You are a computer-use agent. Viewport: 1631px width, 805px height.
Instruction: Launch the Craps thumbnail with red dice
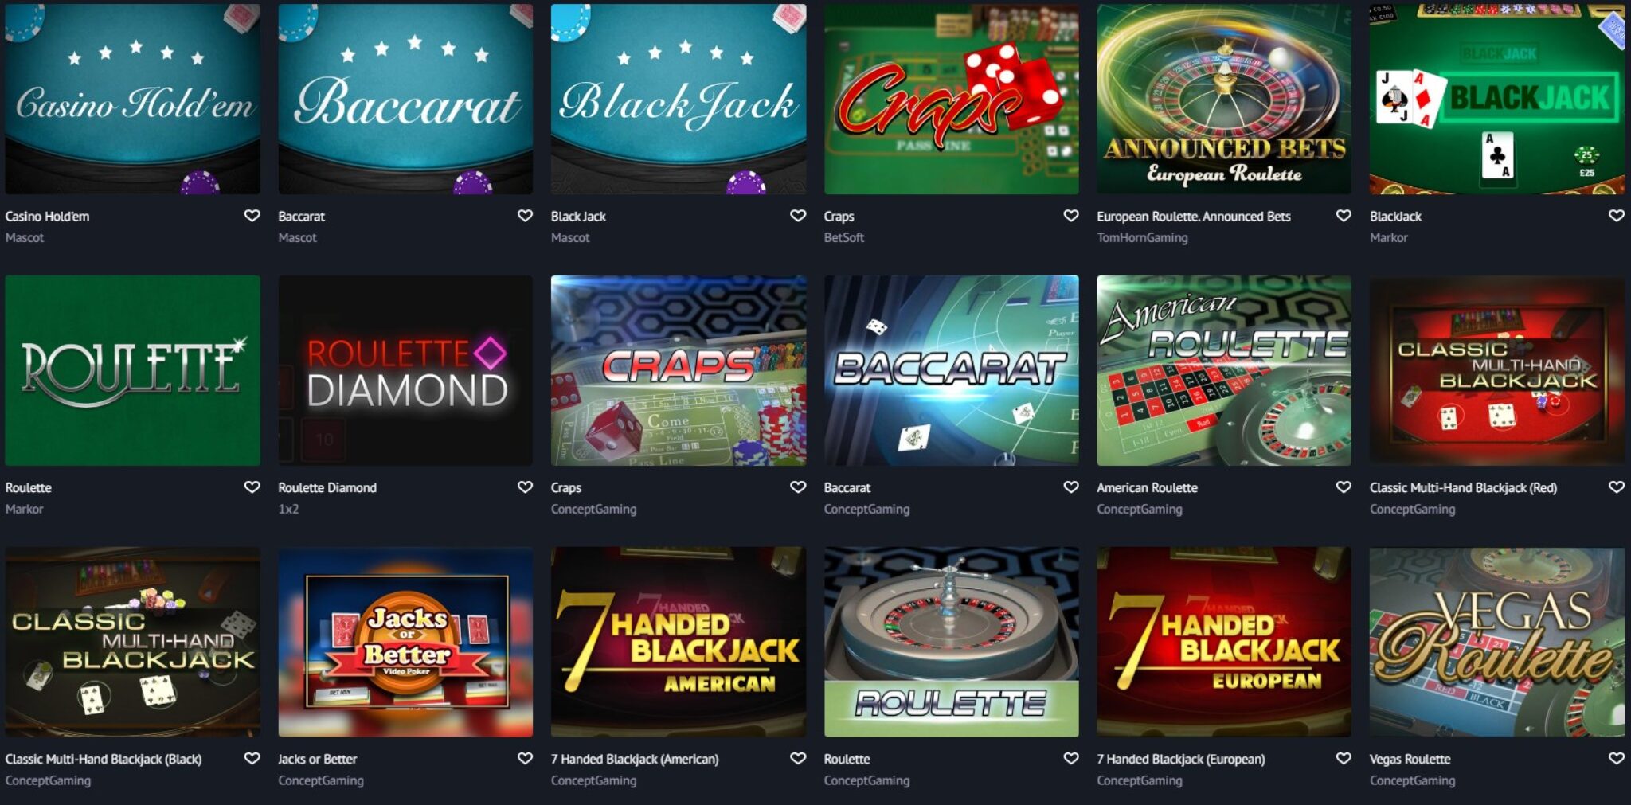[952, 99]
